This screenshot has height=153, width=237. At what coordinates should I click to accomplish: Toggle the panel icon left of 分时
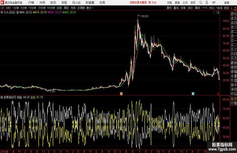[x=2, y=8]
